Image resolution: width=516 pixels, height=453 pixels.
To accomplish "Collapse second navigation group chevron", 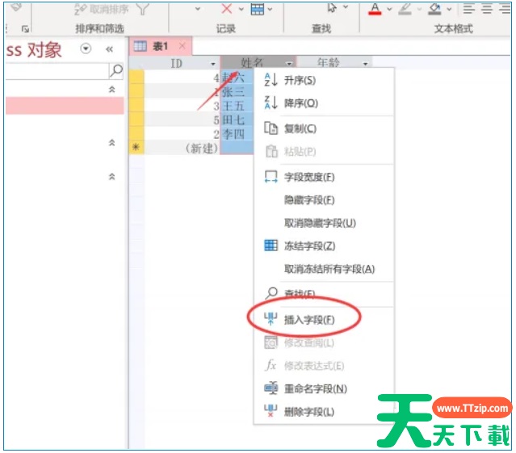I will (x=112, y=142).
